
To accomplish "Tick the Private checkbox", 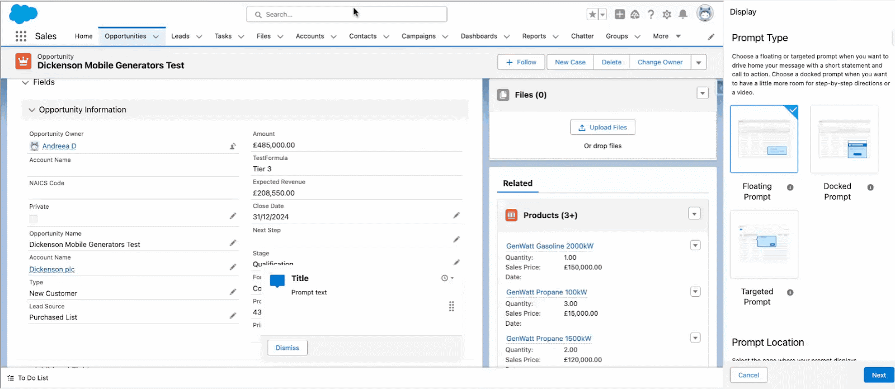I will pyautogui.click(x=34, y=219).
